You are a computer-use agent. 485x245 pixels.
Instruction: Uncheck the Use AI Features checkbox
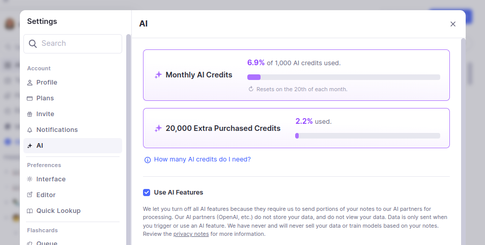[x=147, y=193]
